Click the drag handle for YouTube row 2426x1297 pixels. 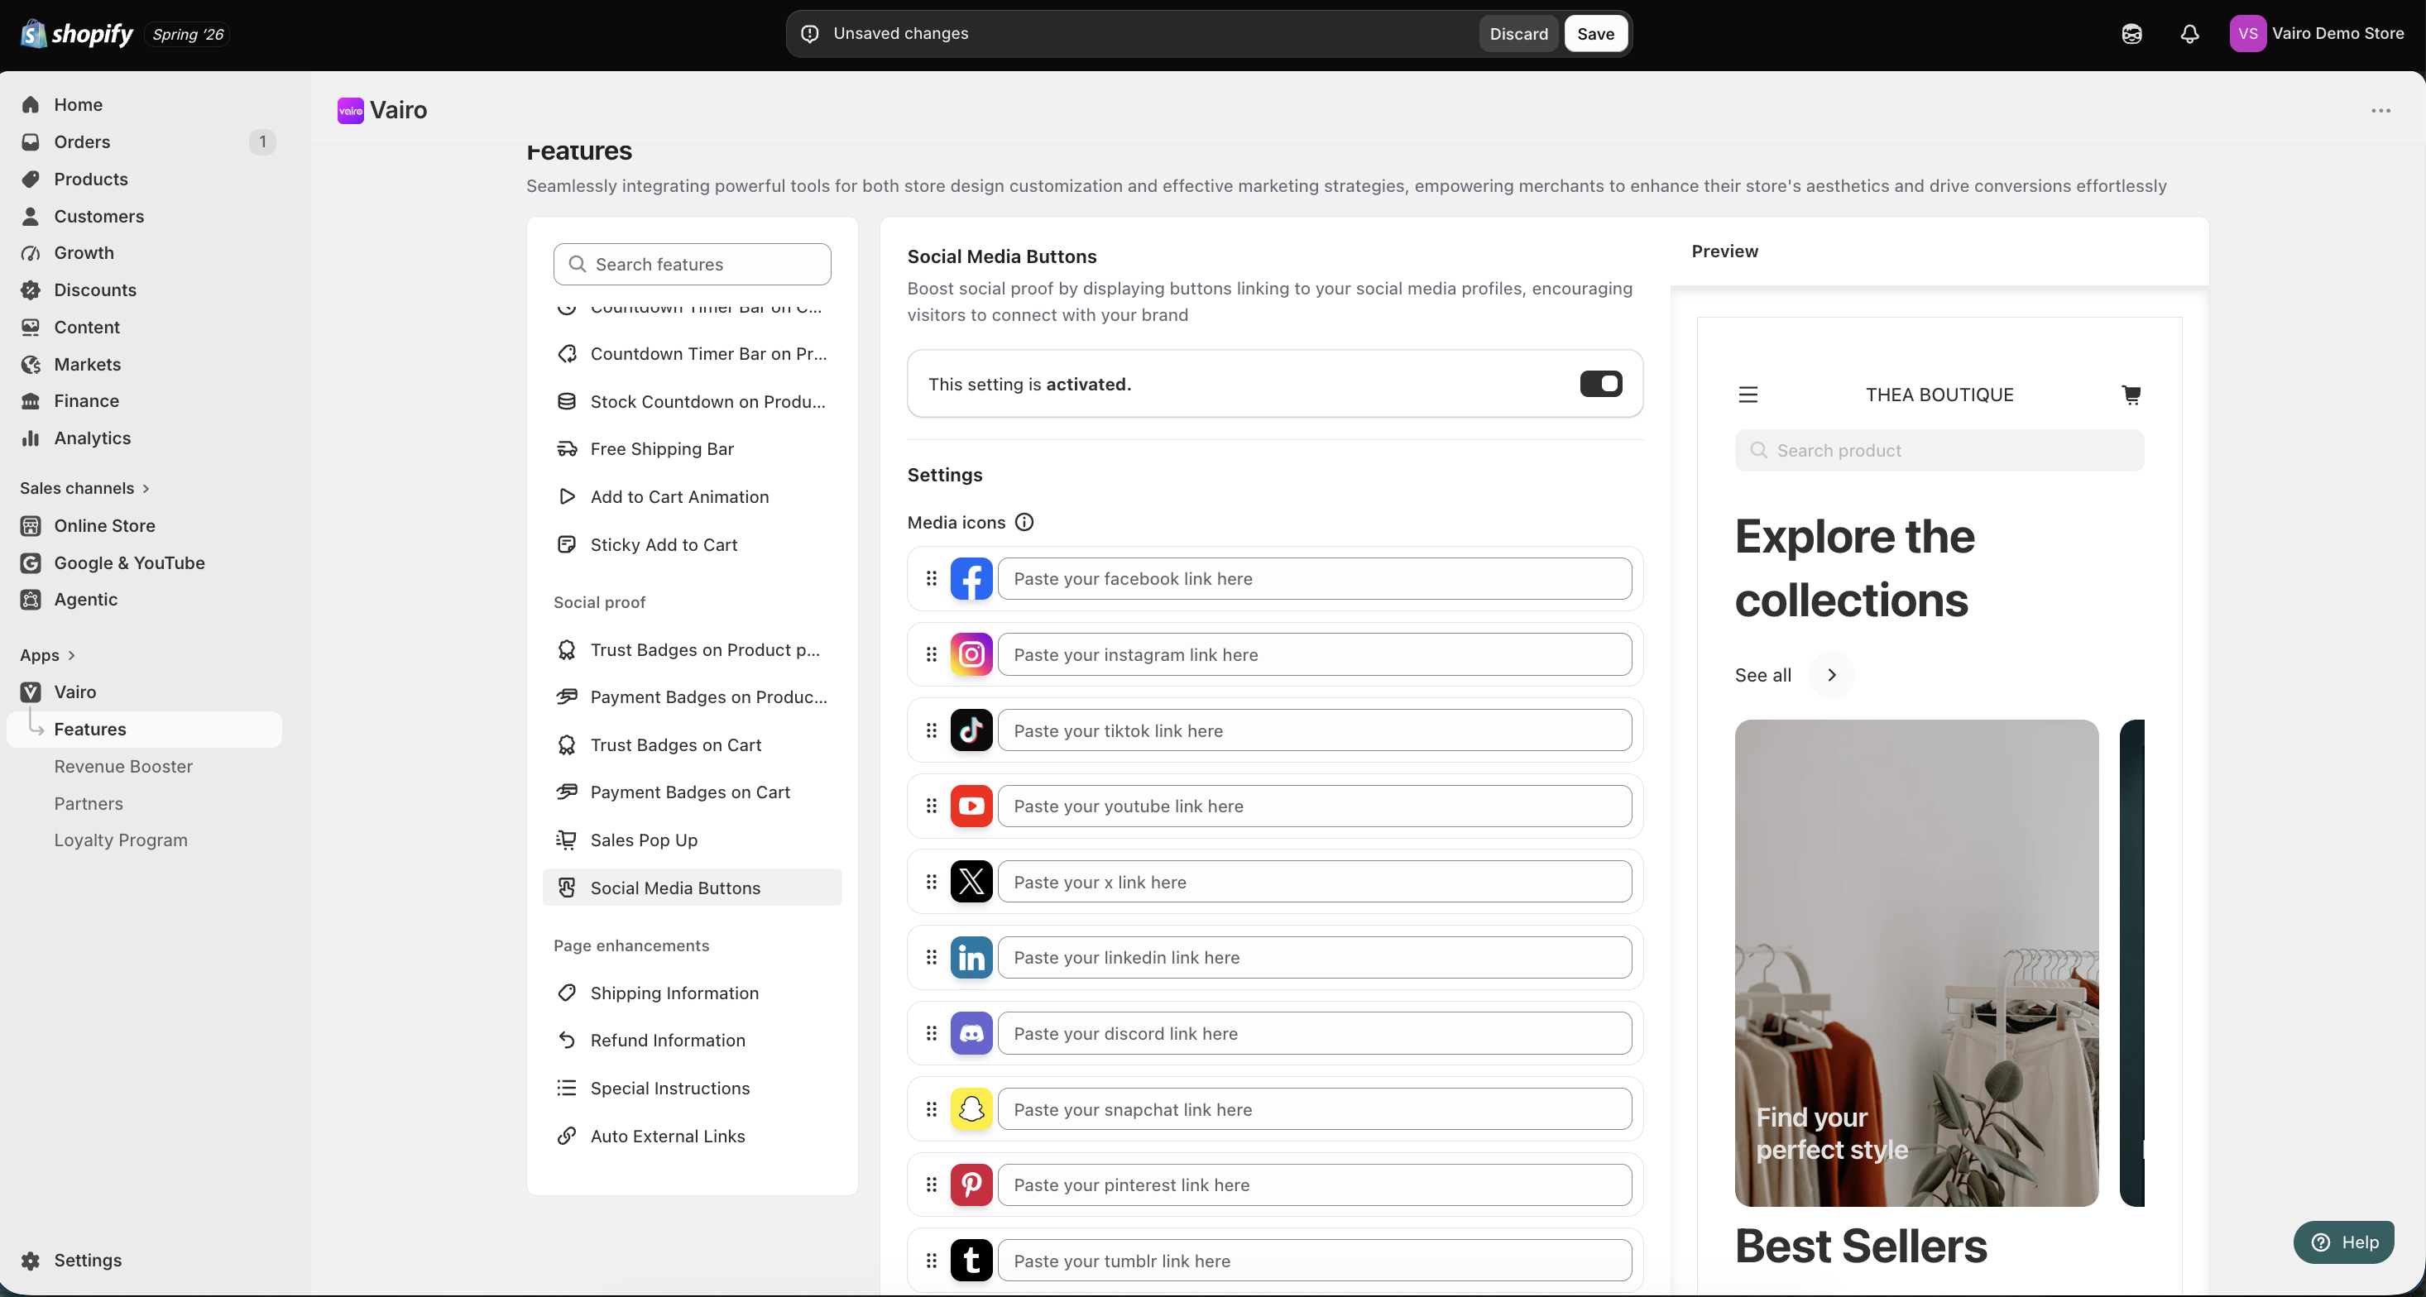932,806
